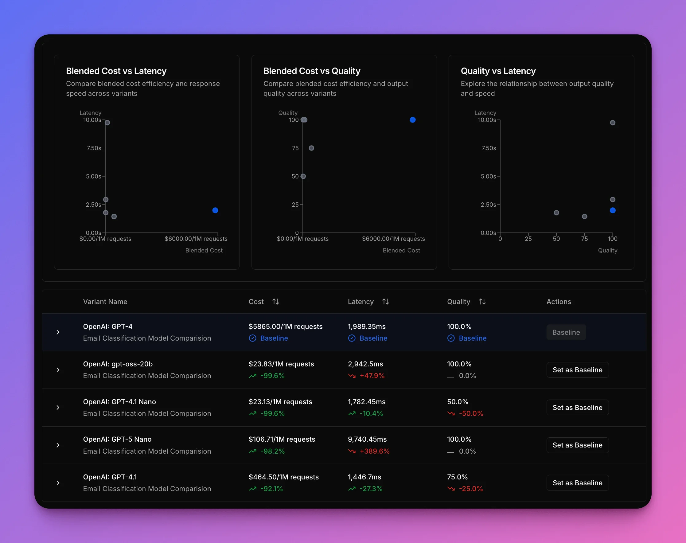Expand the OpenAI: gpt-oss-20b row

pos(58,370)
